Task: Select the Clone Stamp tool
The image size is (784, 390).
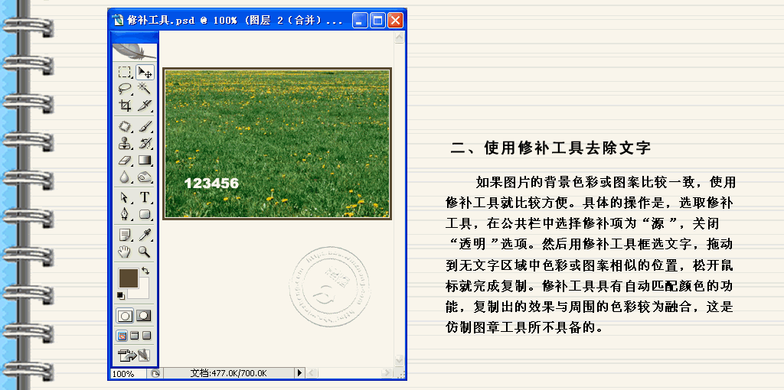Action: [x=124, y=144]
